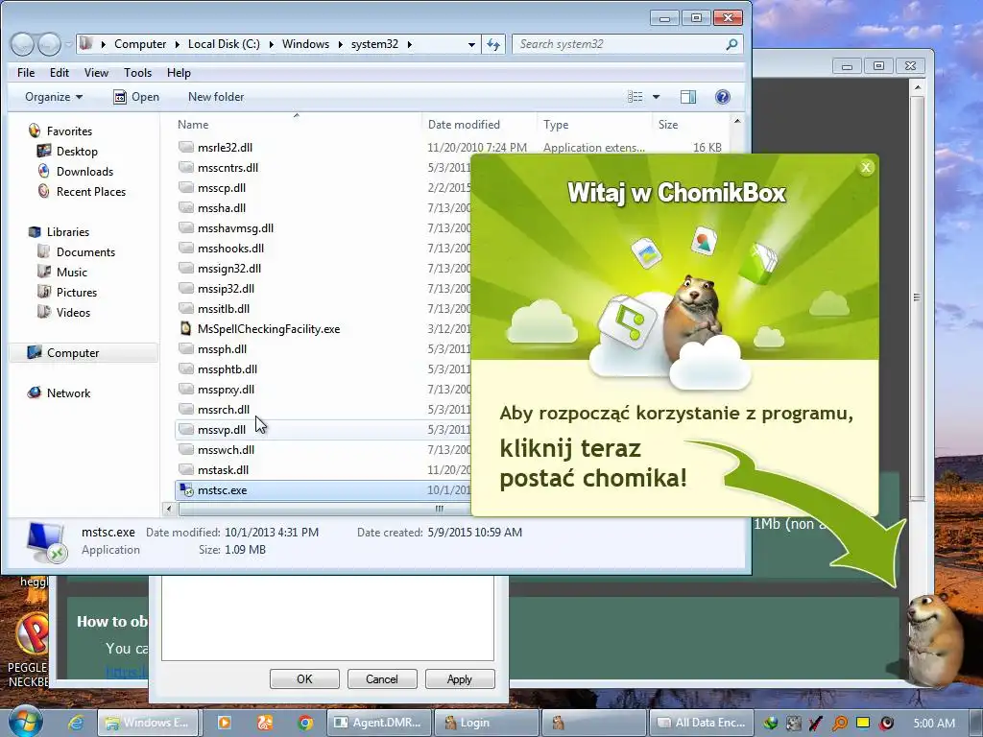Click Apply in the background dialog
Screen dimensions: 983x737
pyautogui.click(x=460, y=678)
